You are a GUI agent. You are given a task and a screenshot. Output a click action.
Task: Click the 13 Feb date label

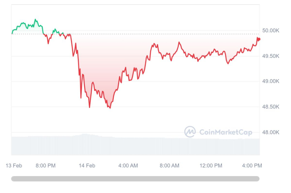[14, 165]
